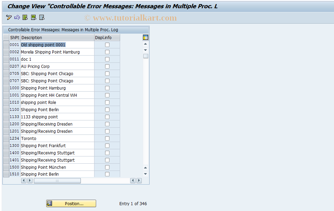
Task: Click the select-all corner cell of table
Action: pyautogui.click(x=6, y=38)
